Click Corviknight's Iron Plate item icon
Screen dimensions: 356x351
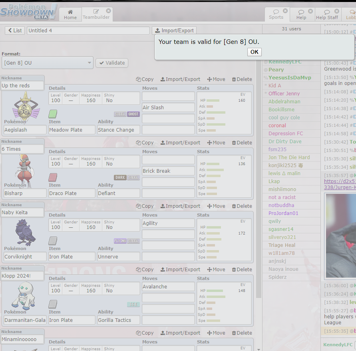[53, 241]
